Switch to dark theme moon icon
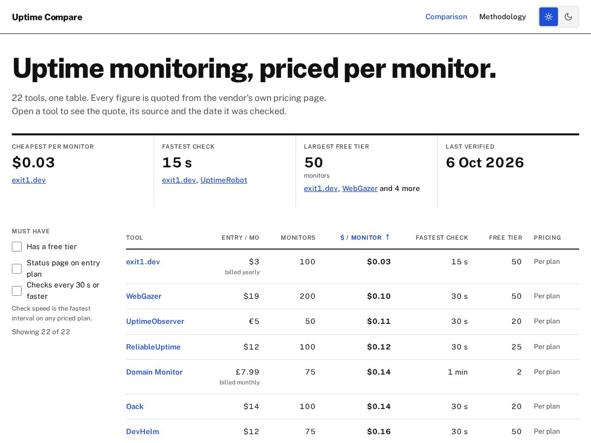591x443 pixels. 568,17
